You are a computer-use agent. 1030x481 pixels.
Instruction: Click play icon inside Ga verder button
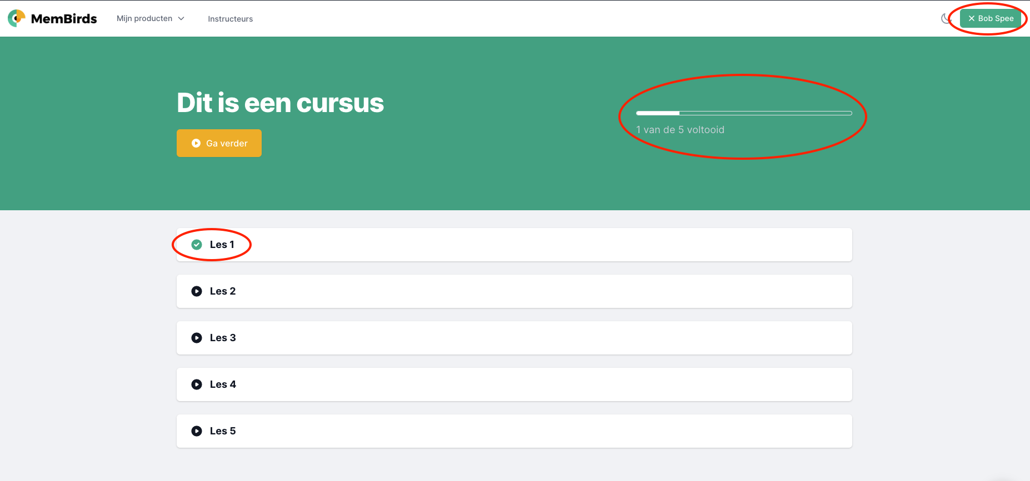tap(196, 143)
